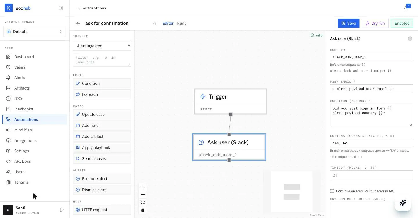The image size is (418, 218).
Task: Open the Mind Map page
Action: (x=35, y=130)
